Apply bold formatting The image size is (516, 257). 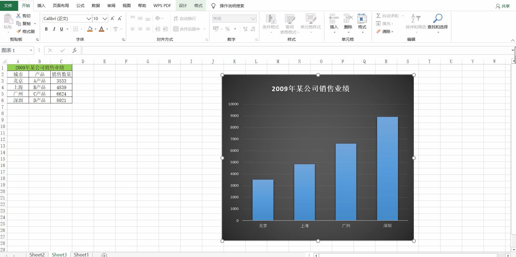(46, 29)
